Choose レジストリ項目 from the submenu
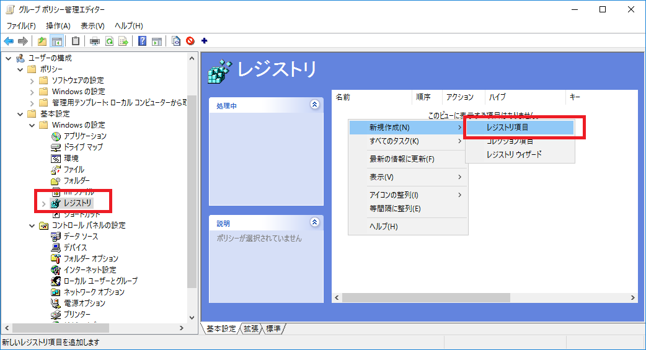 click(x=507, y=127)
